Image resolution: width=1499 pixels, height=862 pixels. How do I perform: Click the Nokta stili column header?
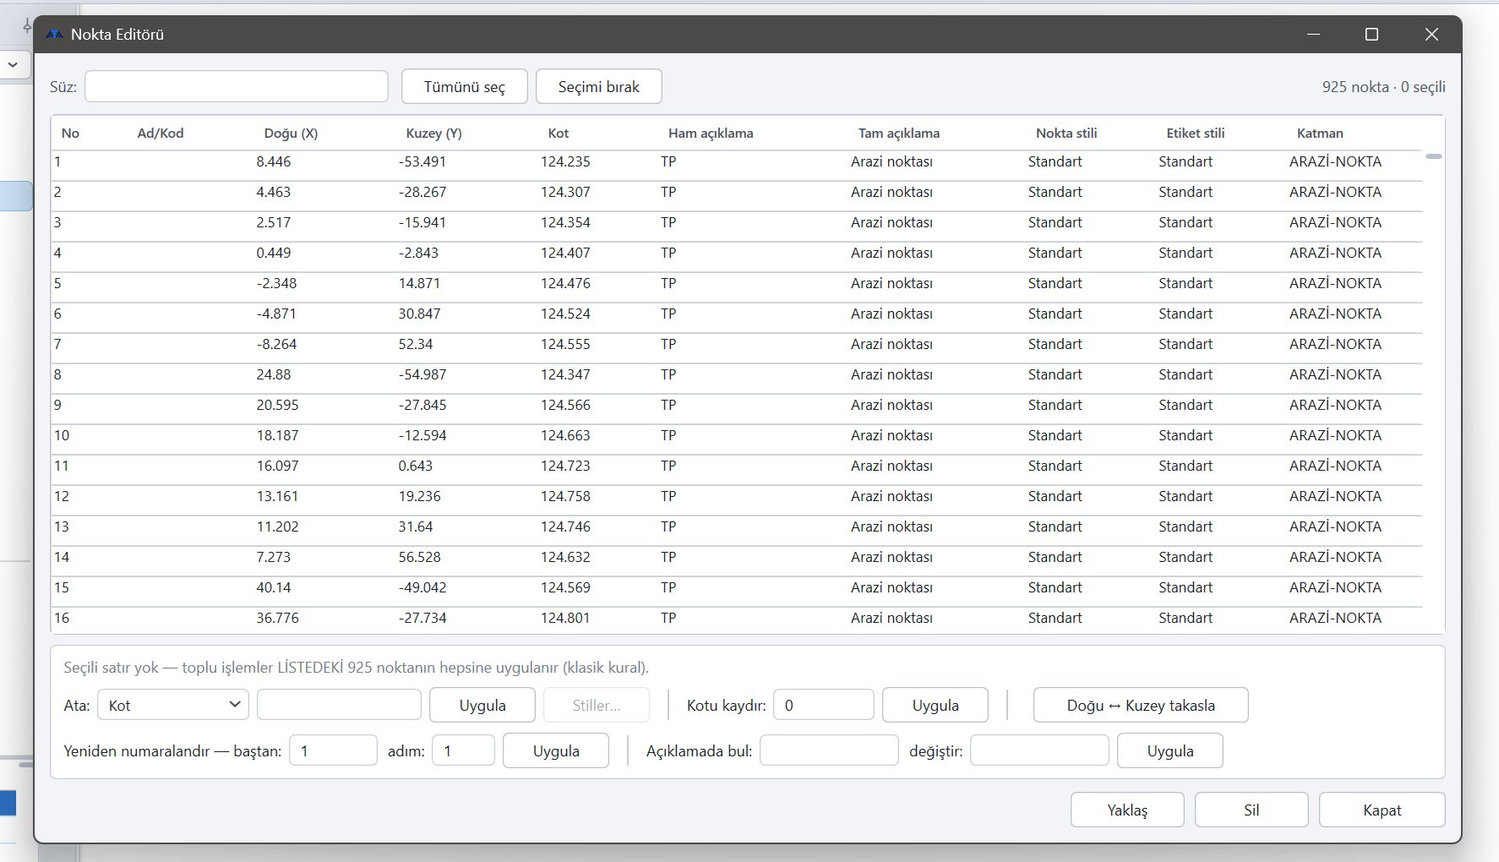pos(1066,133)
